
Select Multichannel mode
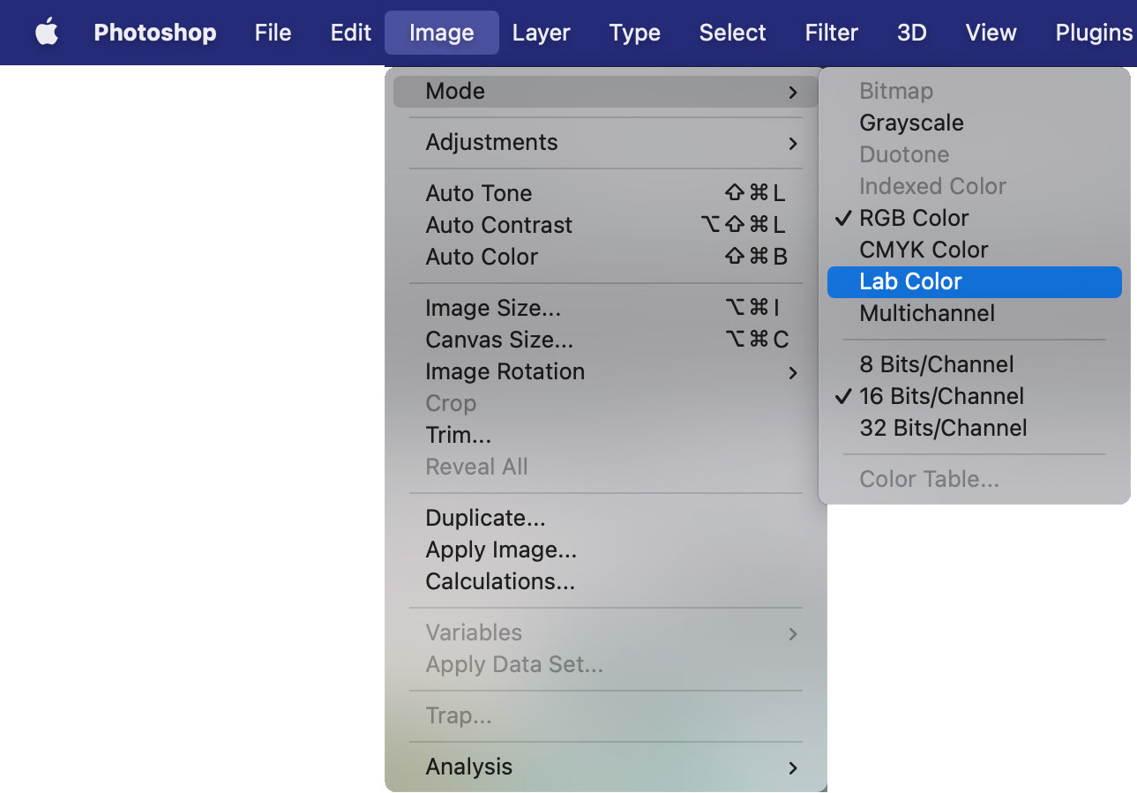927,313
